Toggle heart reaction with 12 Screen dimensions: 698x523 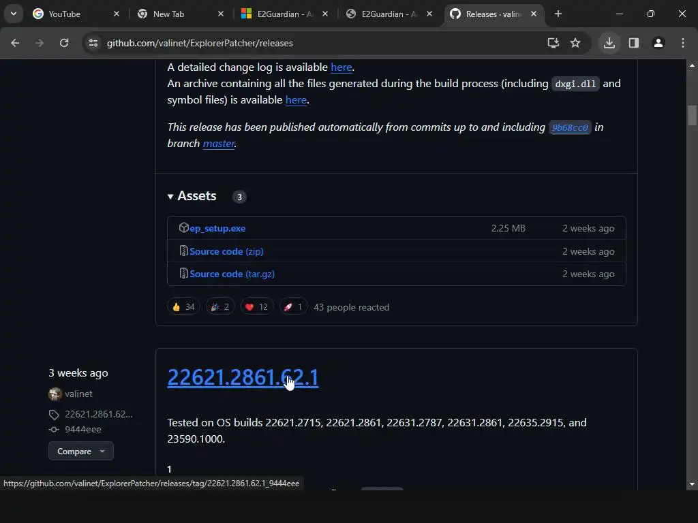pyautogui.click(x=257, y=307)
